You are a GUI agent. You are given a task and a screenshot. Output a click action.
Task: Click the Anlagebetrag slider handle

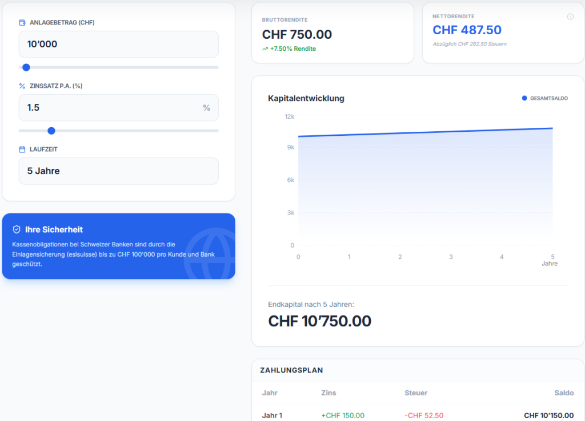coord(26,67)
